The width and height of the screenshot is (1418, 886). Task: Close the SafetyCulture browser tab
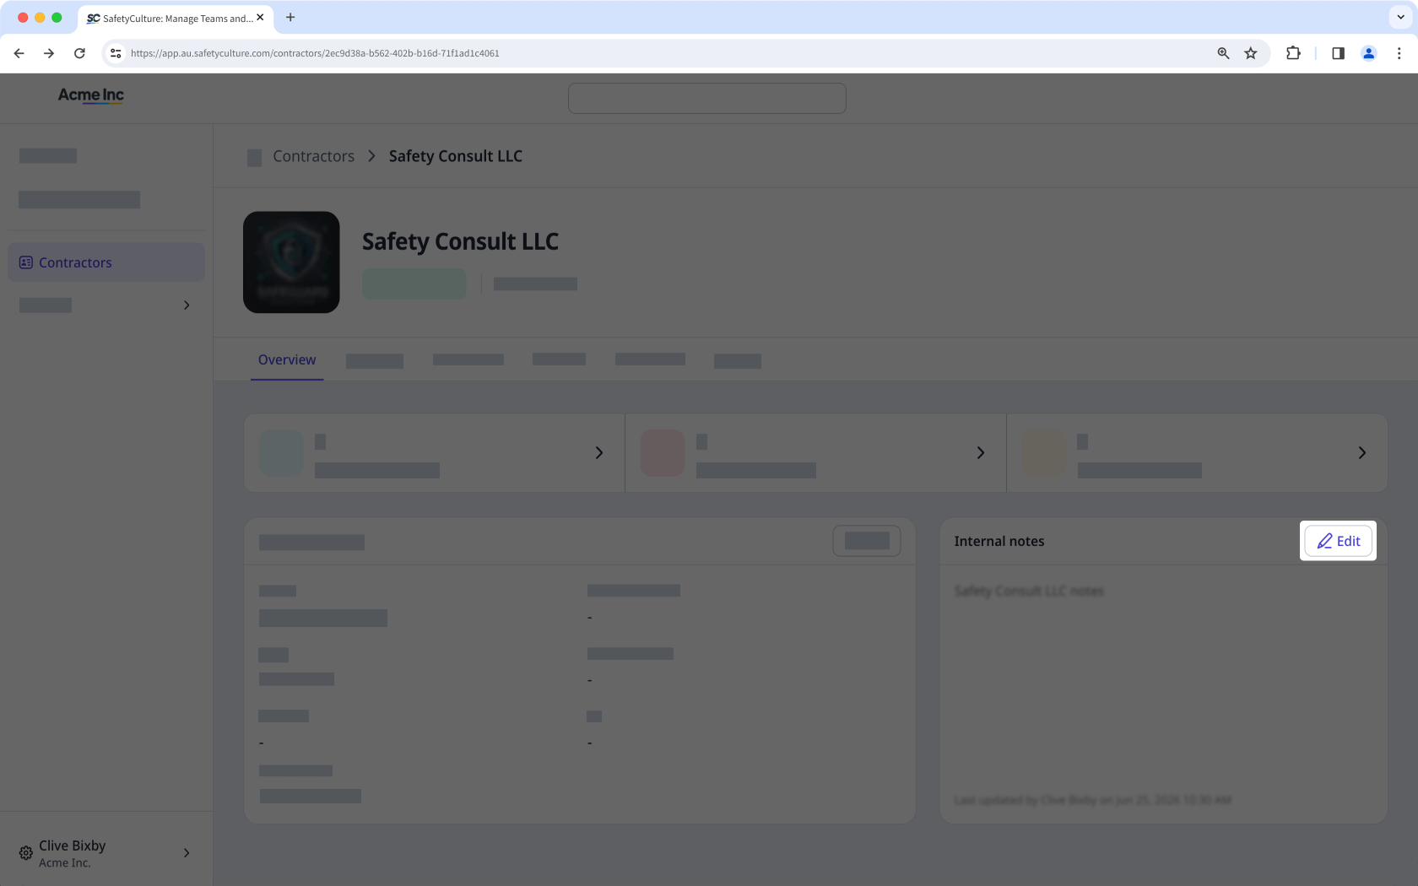[x=260, y=17]
